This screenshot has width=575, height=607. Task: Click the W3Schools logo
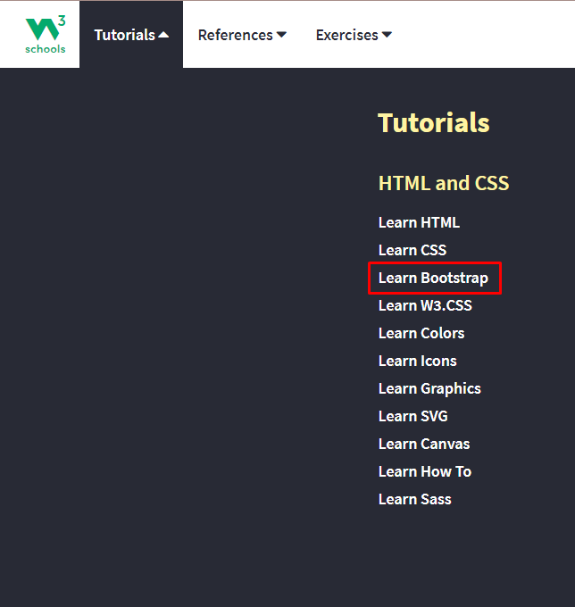click(46, 35)
